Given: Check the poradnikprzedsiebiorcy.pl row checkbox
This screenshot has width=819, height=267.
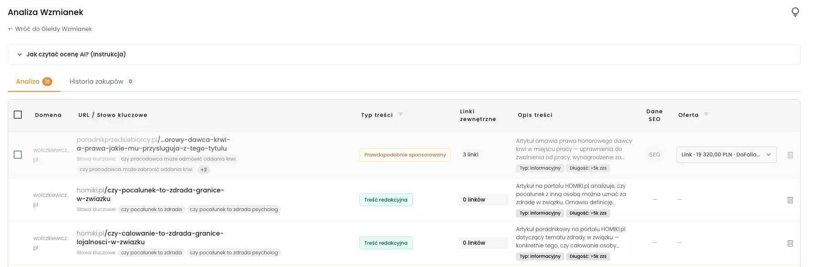Looking at the screenshot, I should point(18,155).
